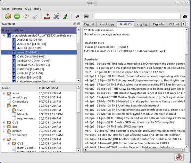Click the horizontal scrollbar in release notes

(x=134, y=149)
